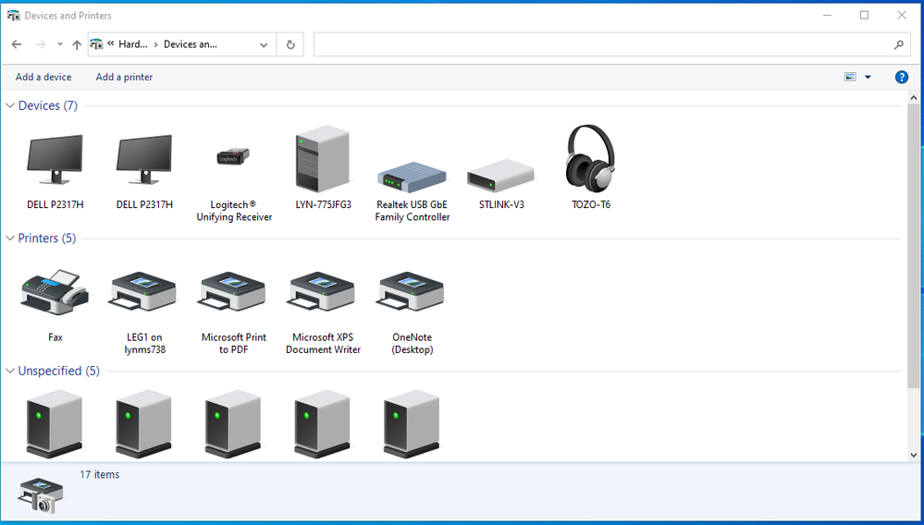Click the address bar location icon
The width and height of the screenshot is (924, 525).
click(97, 44)
